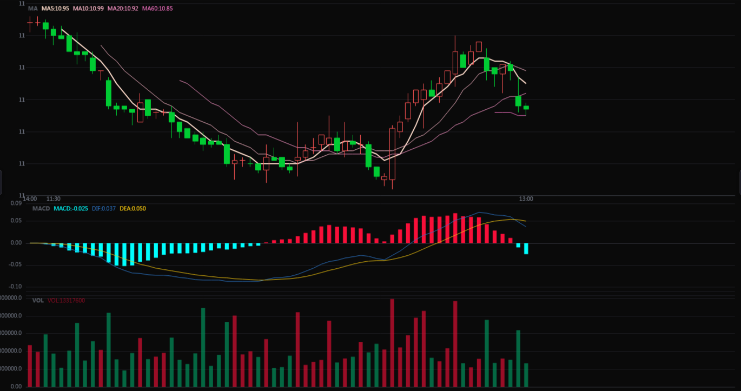Click the grey VOL panel title

click(x=38, y=300)
